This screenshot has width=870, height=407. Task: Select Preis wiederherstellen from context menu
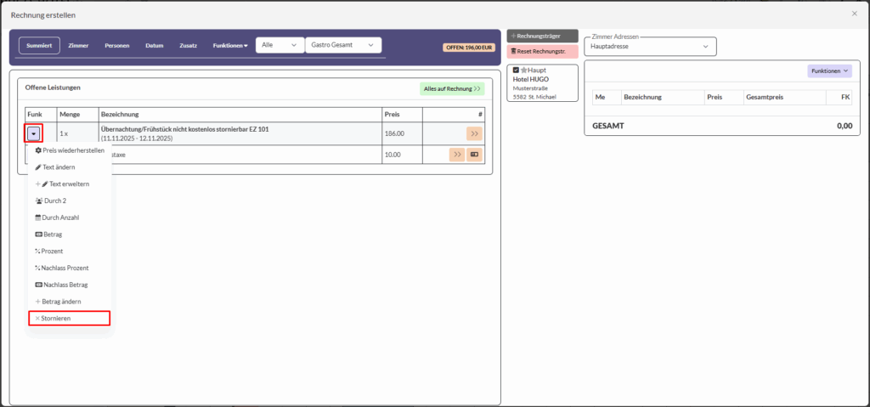pos(70,150)
